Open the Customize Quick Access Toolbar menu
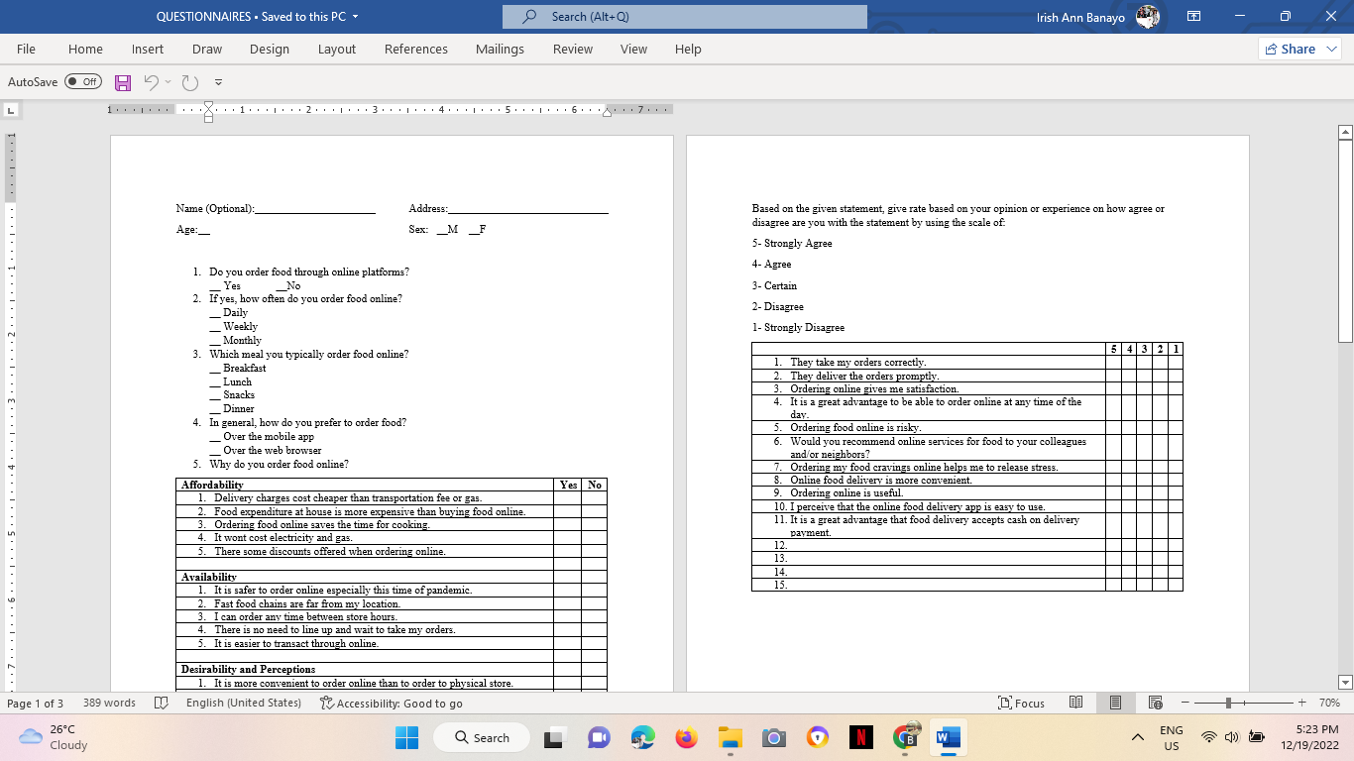 pos(218,82)
